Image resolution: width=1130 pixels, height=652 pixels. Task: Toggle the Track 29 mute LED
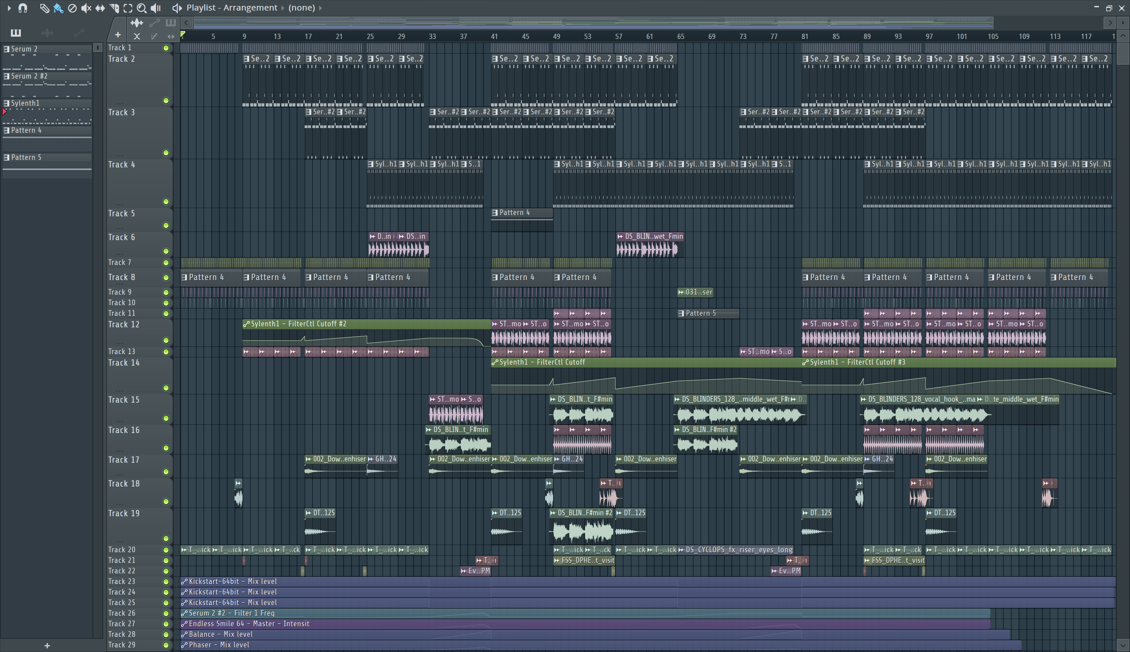tap(166, 645)
